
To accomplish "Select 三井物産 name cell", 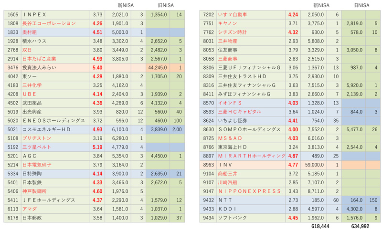I will pos(251,41).
